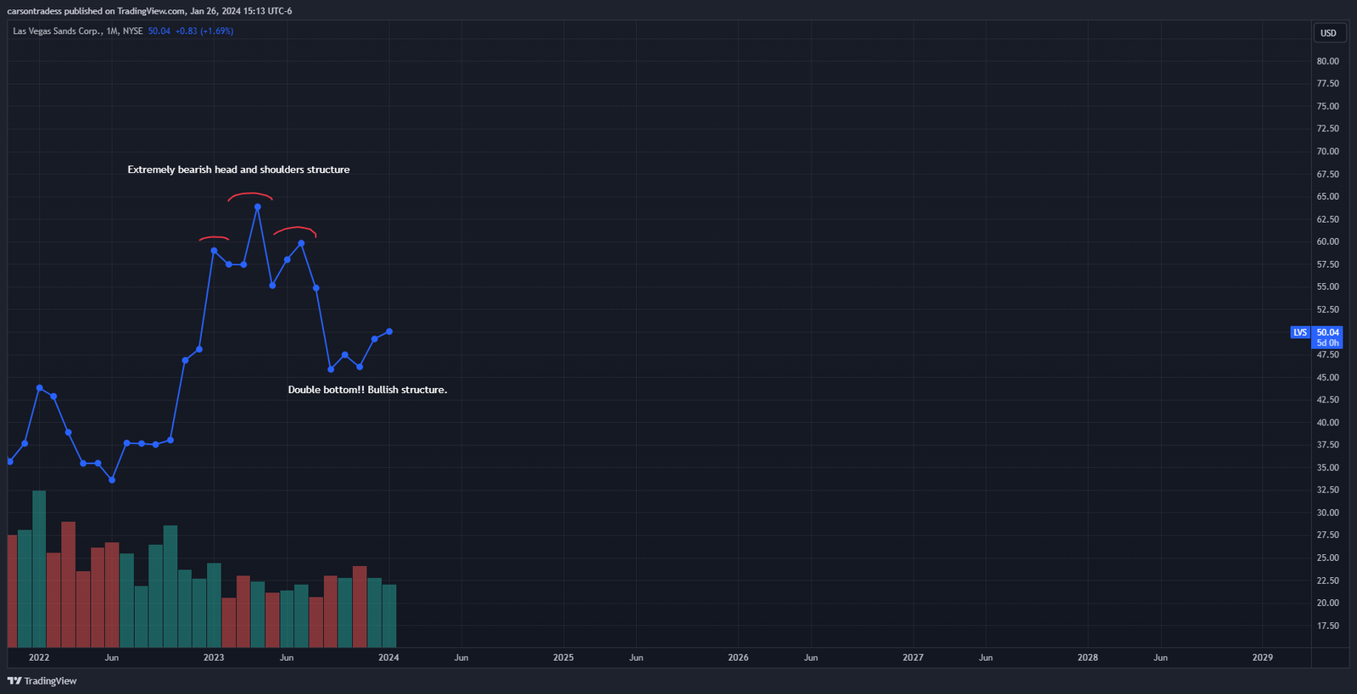
Task: Click the 60.00 price axis label
Action: coord(1327,242)
